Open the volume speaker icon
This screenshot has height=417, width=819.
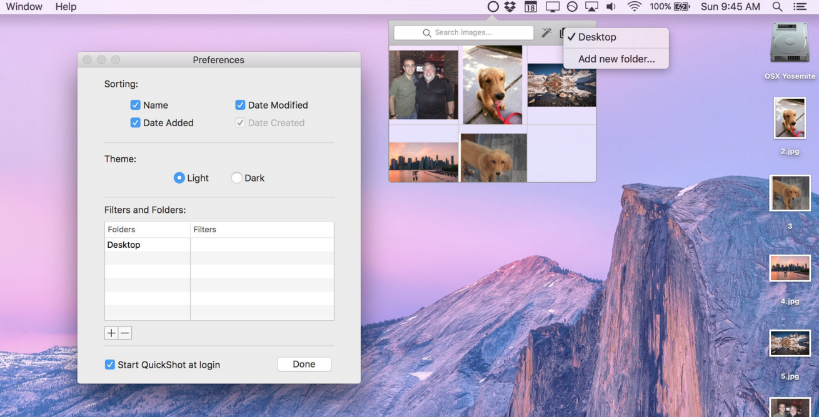pyautogui.click(x=611, y=7)
